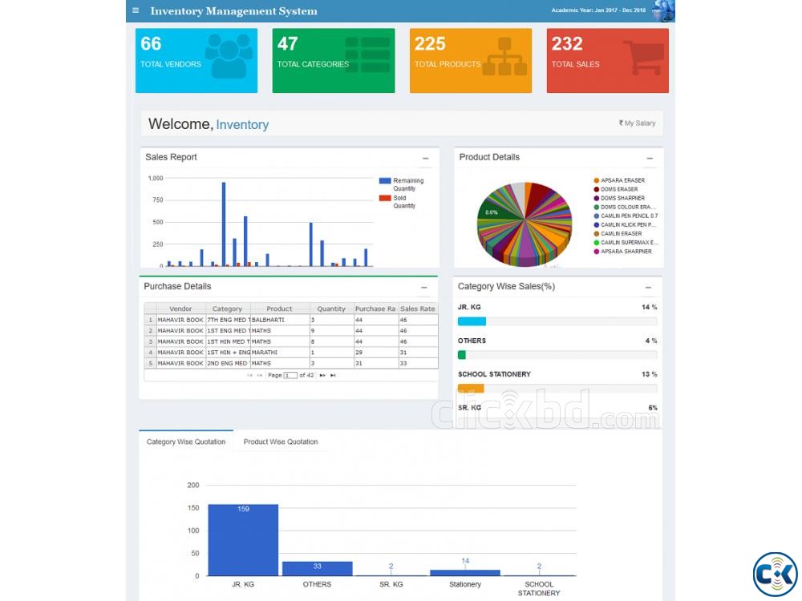This screenshot has height=601, width=802.
Task: Click the tallest blue Sales Report bar
Action: pyautogui.click(x=224, y=224)
